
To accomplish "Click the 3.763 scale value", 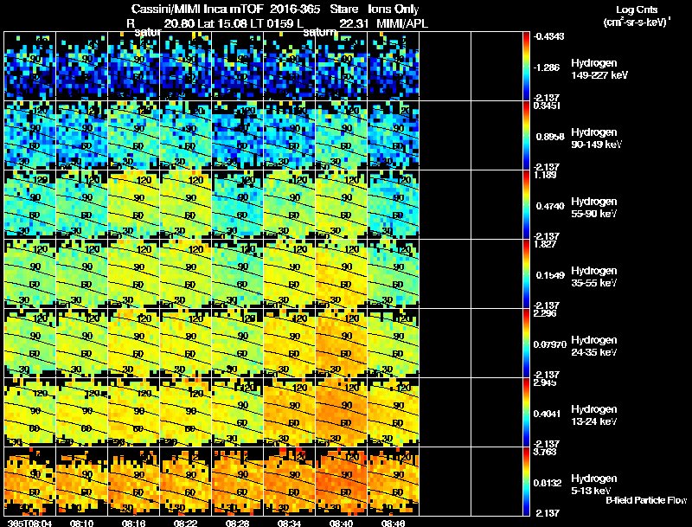I will coord(545,452).
